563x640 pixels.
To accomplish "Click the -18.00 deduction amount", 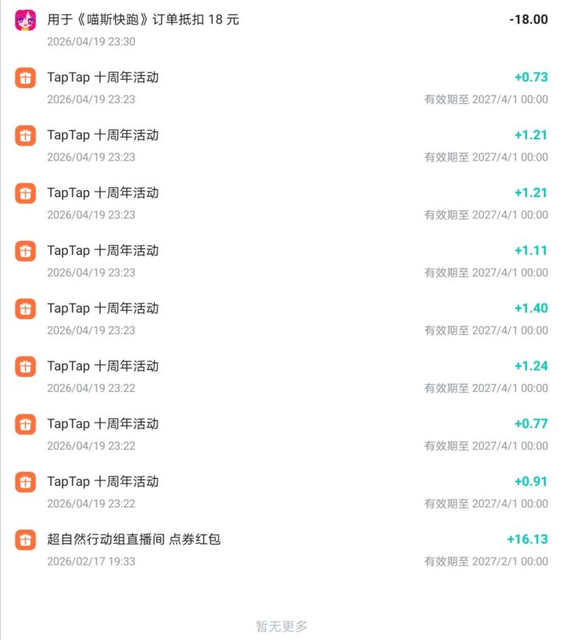I will pos(529,20).
